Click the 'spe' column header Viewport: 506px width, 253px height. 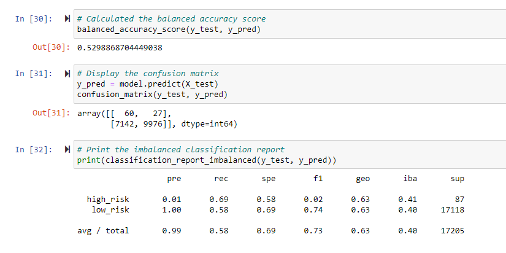pyautogui.click(x=269, y=179)
